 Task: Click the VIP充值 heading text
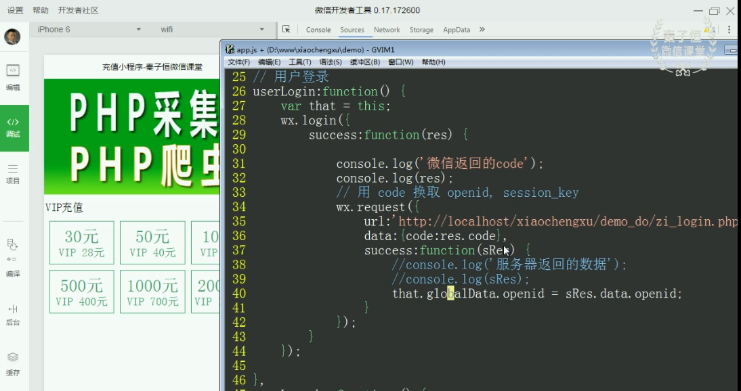click(64, 207)
